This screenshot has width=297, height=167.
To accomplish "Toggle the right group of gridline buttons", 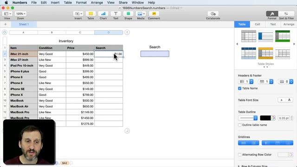I will click(x=278, y=143).
